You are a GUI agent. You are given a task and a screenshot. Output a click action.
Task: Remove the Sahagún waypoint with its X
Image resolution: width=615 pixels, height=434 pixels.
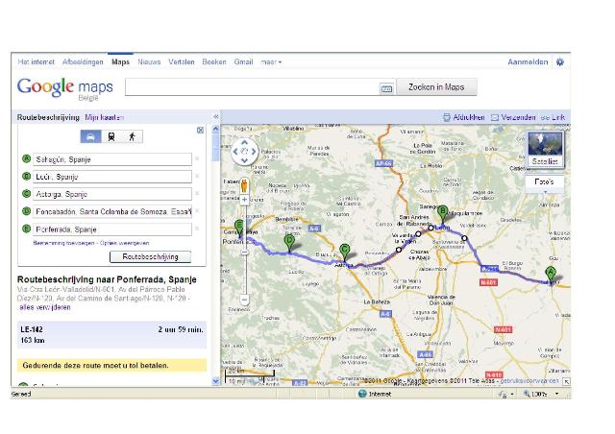pos(197,158)
